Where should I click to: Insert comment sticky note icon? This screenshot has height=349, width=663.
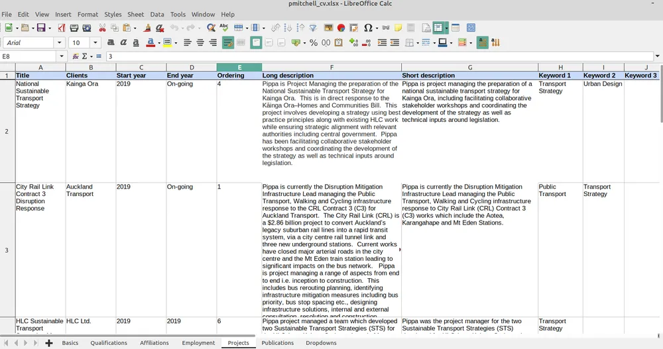[x=398, y=28]
